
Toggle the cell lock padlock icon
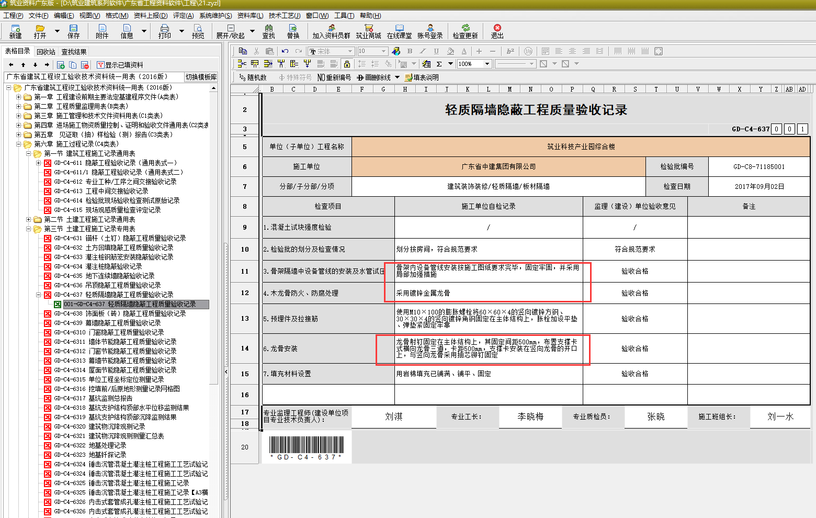point(346,64)
